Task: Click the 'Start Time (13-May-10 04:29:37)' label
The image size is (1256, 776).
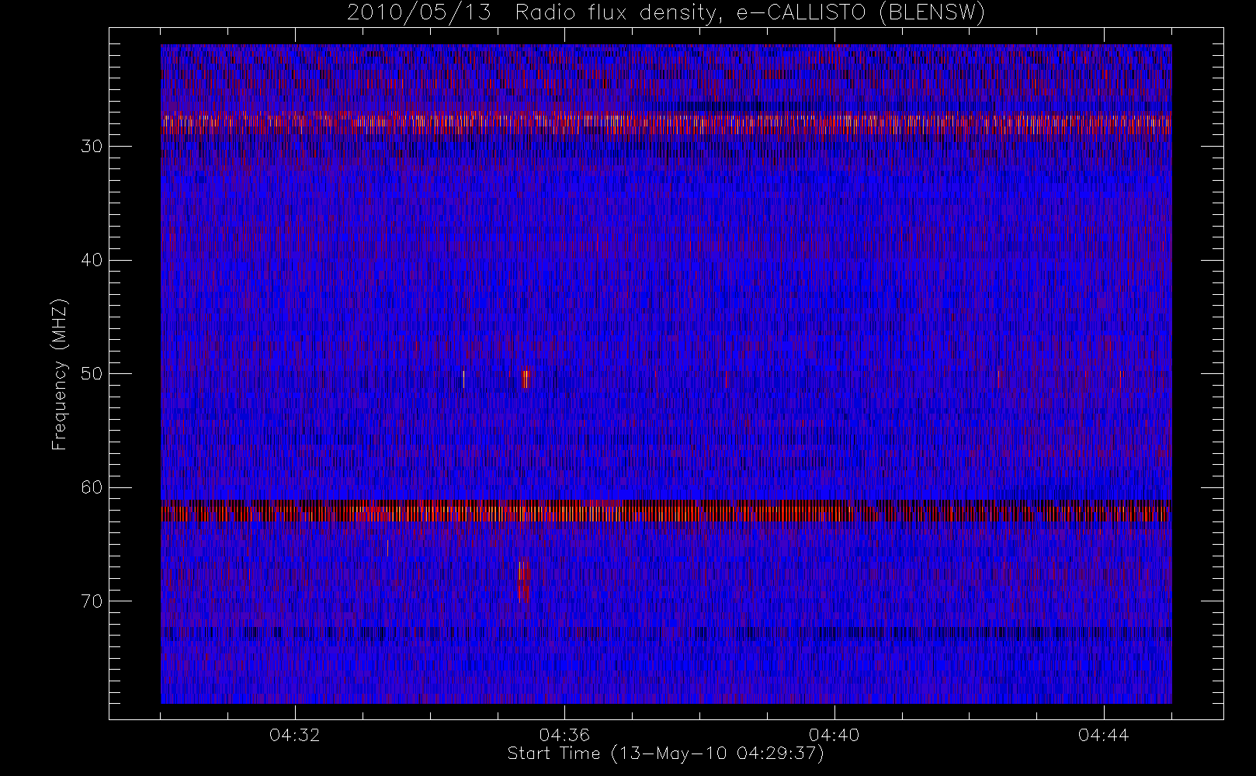Action: [x=665, y=753]
